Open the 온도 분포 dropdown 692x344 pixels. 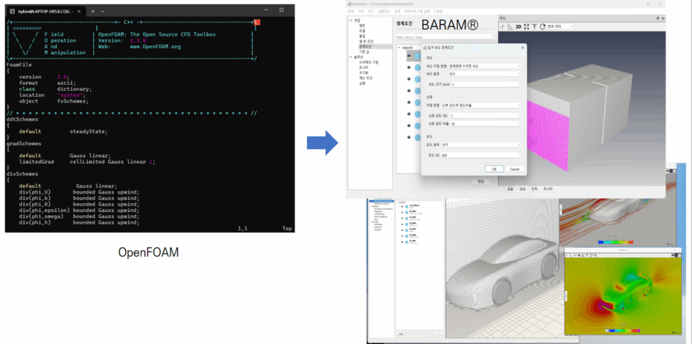click(x=481, y=144)
